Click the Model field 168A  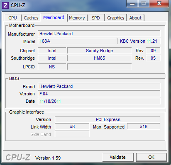(77, 41)
